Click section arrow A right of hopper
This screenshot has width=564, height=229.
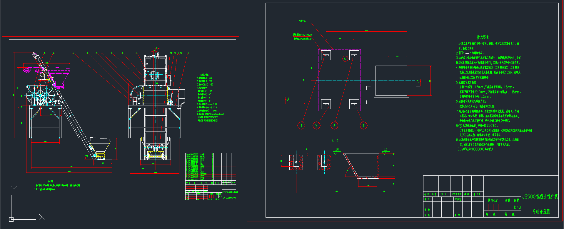pyautogui.click(x=418, y=81)
